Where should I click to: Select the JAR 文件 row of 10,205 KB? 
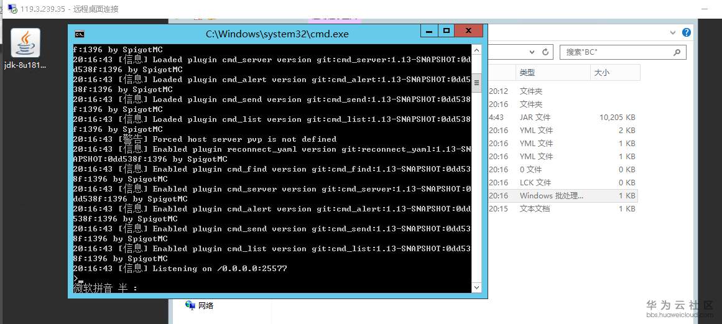click(563, 118)
